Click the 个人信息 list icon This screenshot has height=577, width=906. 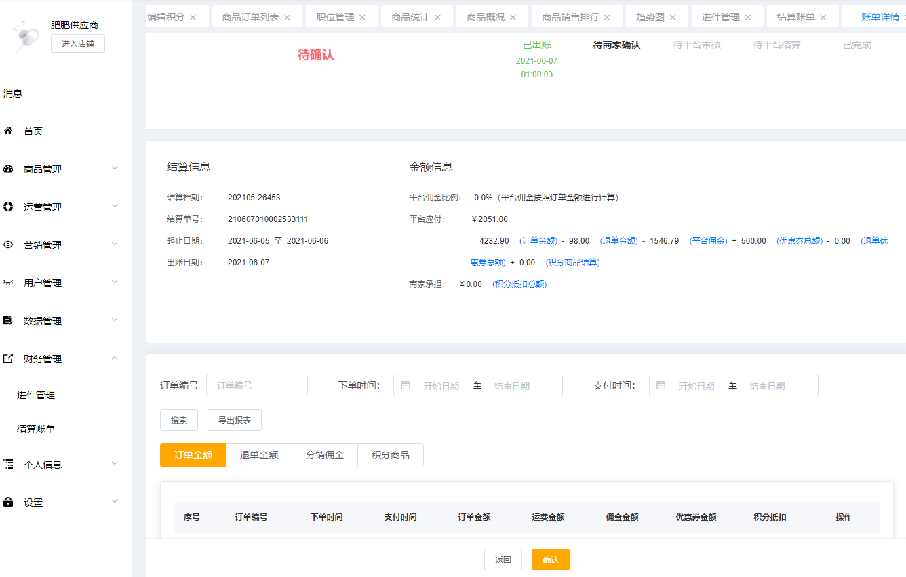pos(8,464)
